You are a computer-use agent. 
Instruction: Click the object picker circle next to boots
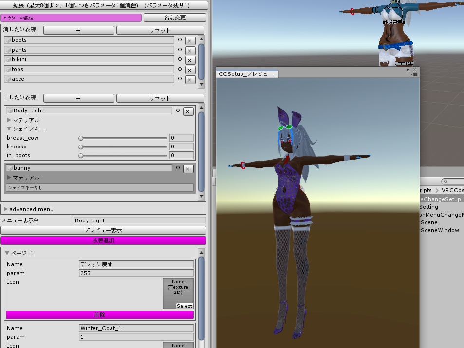point(180,40)
